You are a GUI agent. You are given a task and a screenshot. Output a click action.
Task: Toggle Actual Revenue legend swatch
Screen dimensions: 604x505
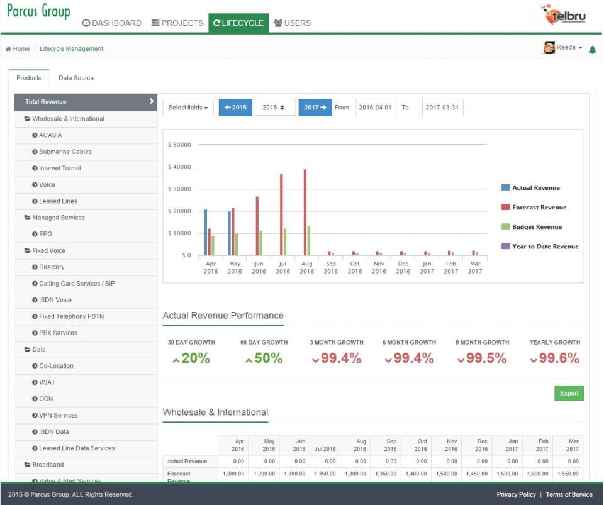pyautogui.click(x=505, y=187)
